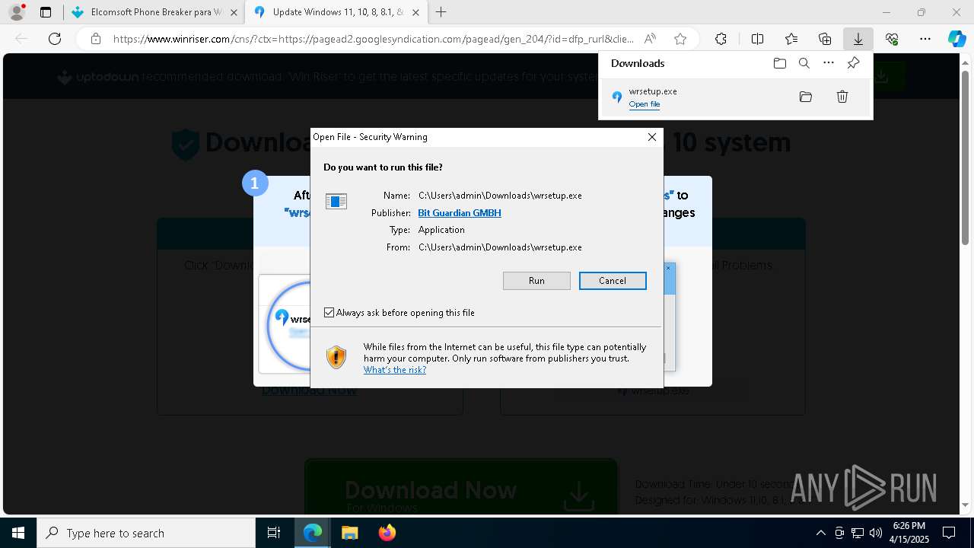Screen dimensions: 974x548
Task: Click Task View on the taskbar
Action: [274, 533]
